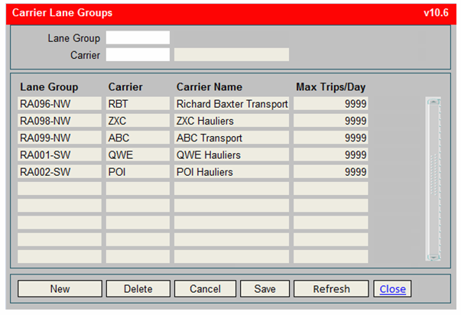Click the carrier name display field beside Carrier
Image resolution: width=461 pixels, height=315 pixels.
[232, 55]
